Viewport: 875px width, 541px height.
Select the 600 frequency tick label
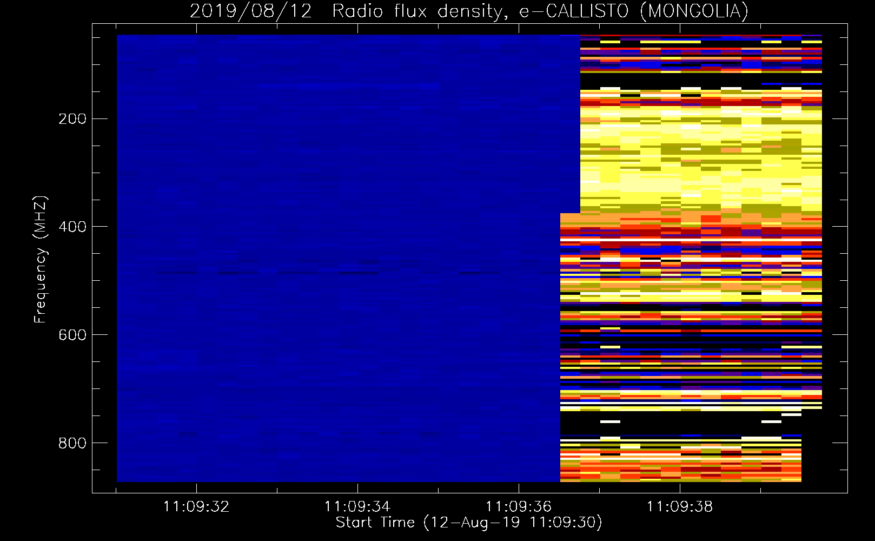tap(72, 335)
